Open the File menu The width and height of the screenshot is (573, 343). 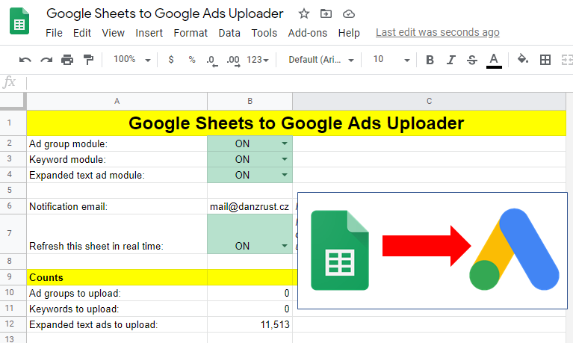(54, 33)
